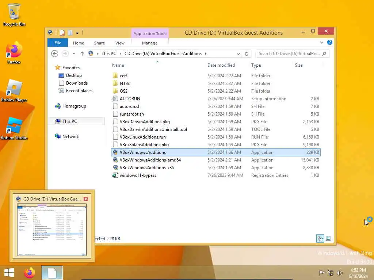This screenshot has width=374, height=280.
Task: Open Recent places in the navigation pane
Action: (x=79, y=91)
